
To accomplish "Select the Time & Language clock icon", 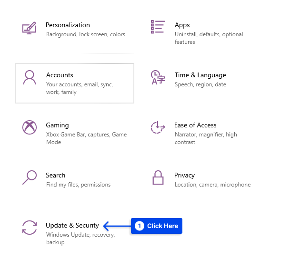I will pos(158,77).
